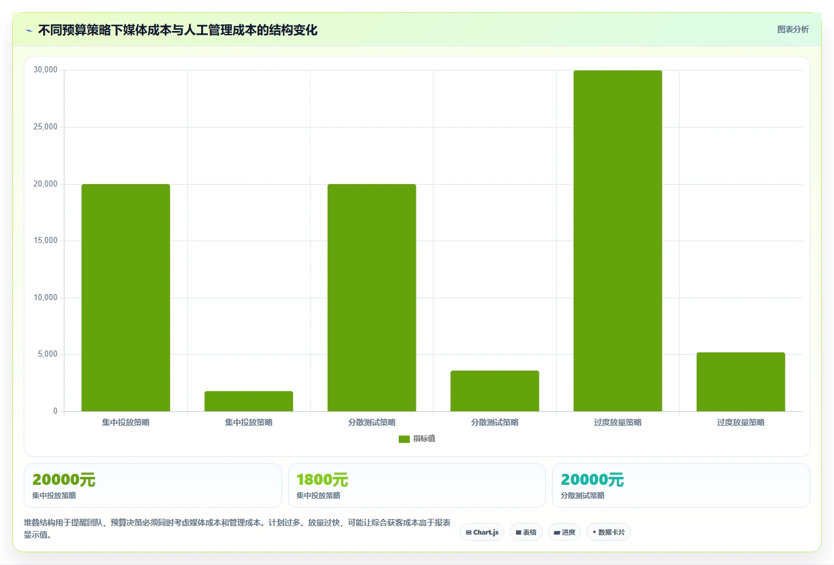Click the y-axis label 15,000

[x=46, y=241]
